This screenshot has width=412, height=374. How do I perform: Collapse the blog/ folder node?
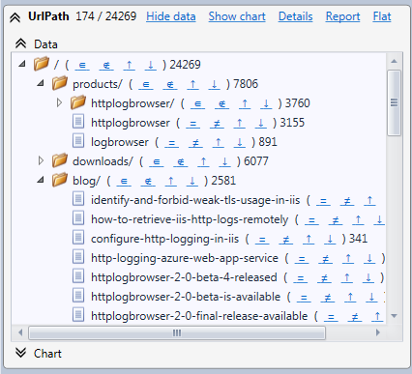(41, 180)
